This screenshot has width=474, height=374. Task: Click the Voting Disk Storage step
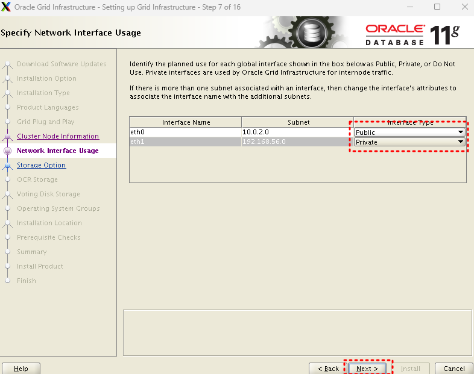48,194
